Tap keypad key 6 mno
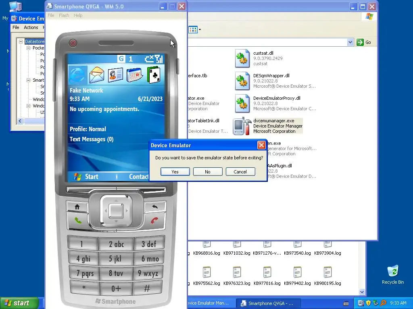The image size is (413, 309). click(150, 259)
